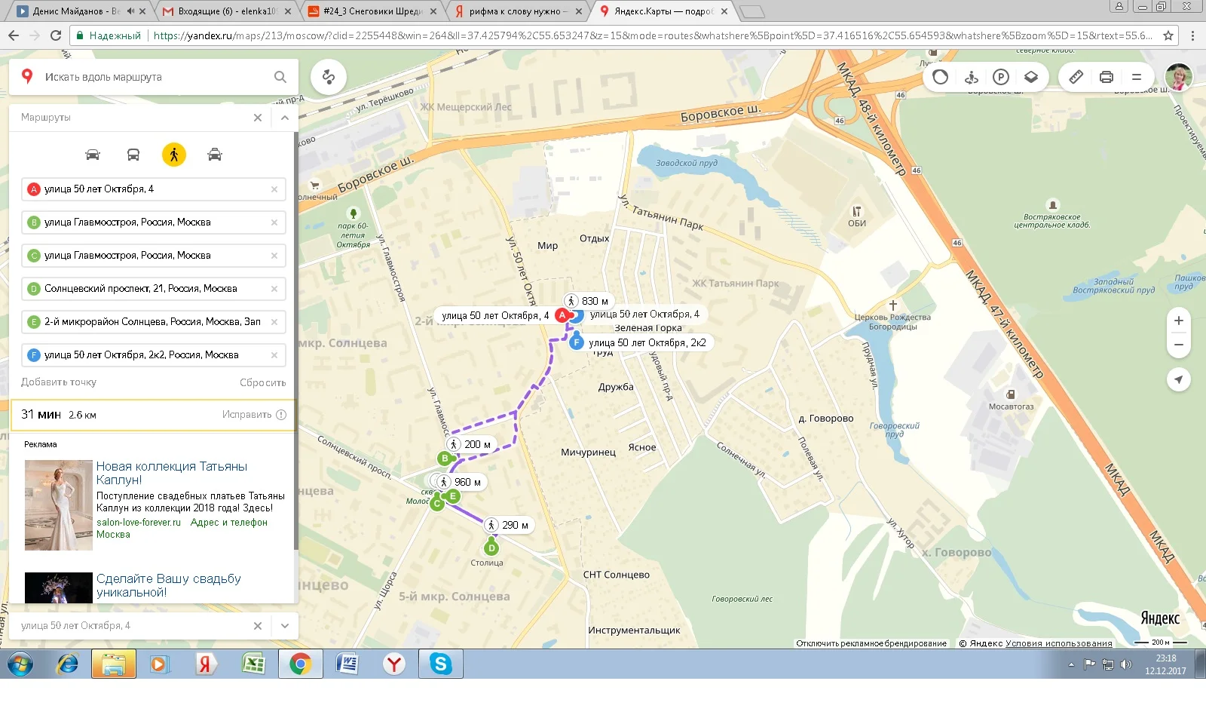1206x724 pixels.
Task: Mute the Денис Майданов tab audio icon
Action: (130, 11)
